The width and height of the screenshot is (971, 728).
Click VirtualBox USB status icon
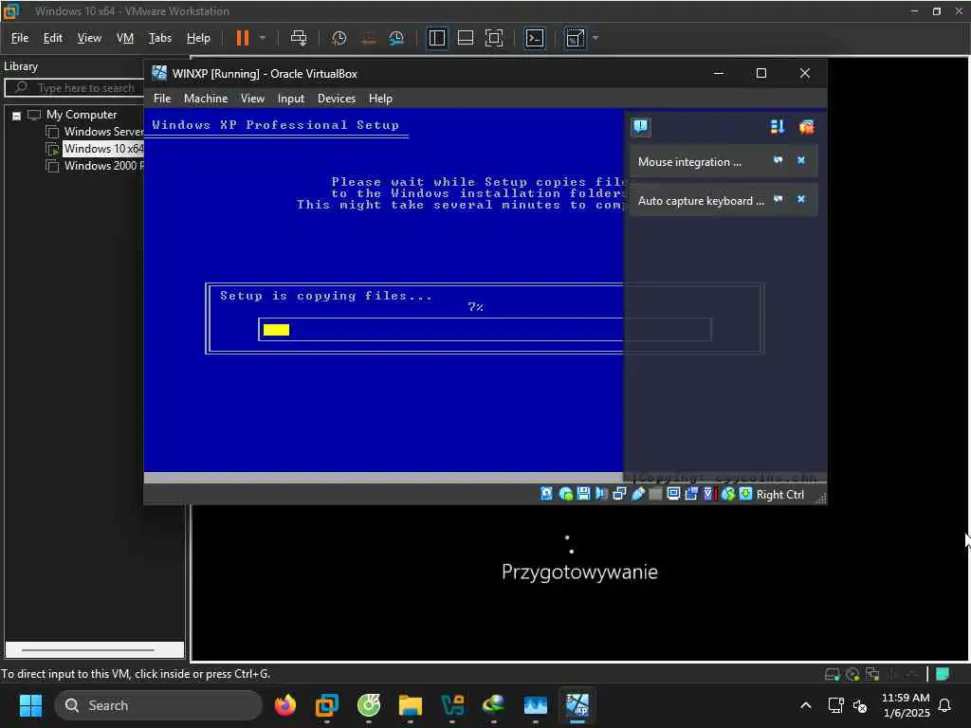(638, 494)
